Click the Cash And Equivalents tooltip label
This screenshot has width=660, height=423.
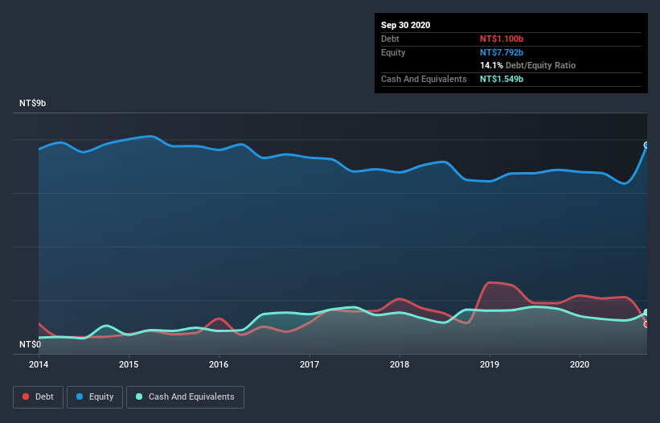pos(424,79)
